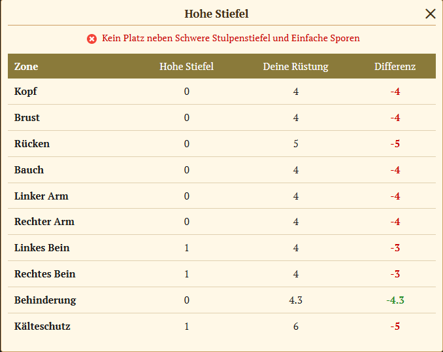The height and width of the screenshot is (352, 443).
Task: Click the Rücken difference value -5
Action: pos(395,144)
